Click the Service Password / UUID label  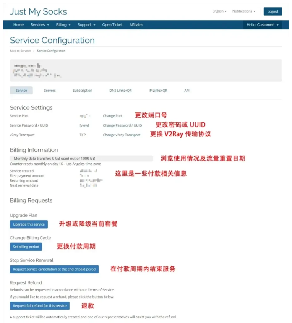point(29,125)
